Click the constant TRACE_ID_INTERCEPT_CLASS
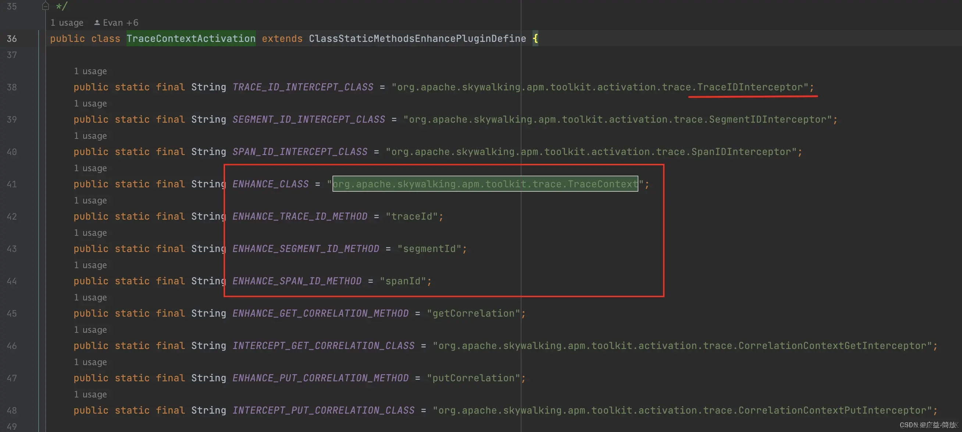 (x=303, y=87)
